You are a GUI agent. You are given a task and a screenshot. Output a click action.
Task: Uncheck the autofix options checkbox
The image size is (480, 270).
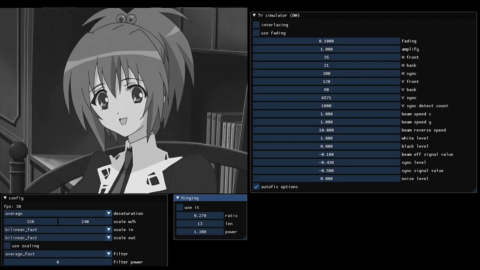coord(256,187)
